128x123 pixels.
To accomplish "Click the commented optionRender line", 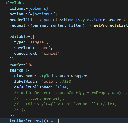I will 71,93.
